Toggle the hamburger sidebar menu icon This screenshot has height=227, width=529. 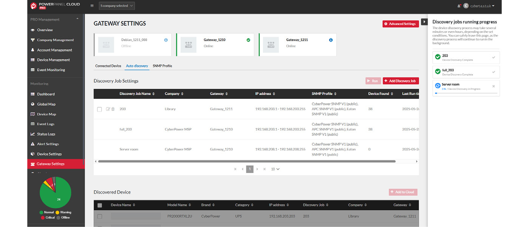pyautogui.click(x=92, y=6)
